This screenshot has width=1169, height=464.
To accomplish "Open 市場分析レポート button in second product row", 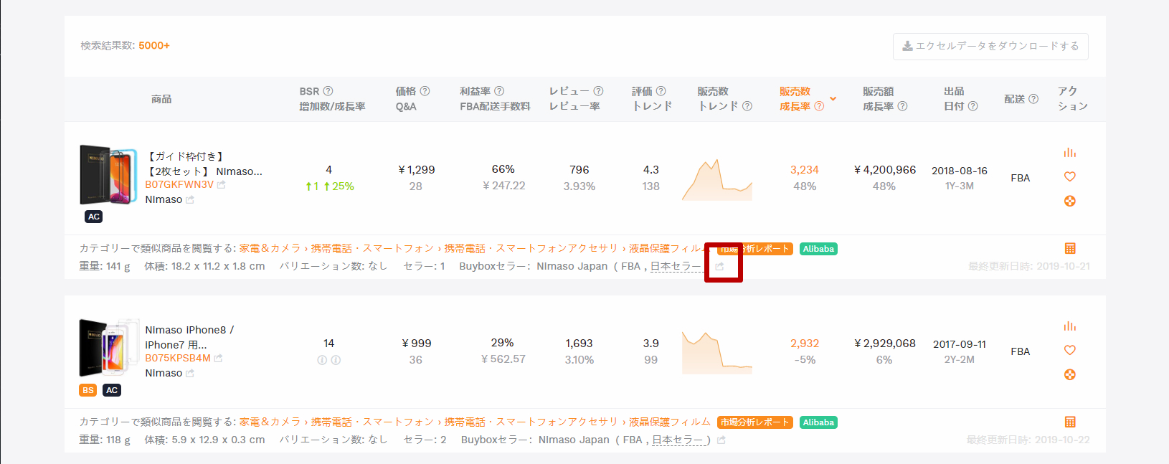I will point(755,422).
